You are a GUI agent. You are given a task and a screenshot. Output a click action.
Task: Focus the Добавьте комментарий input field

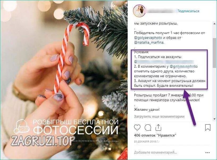click(x=155, y=153)
